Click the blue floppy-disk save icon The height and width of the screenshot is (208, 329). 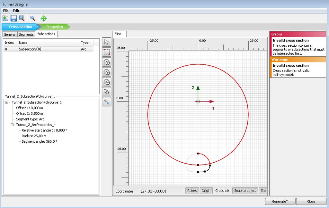(x=13, y=18)
